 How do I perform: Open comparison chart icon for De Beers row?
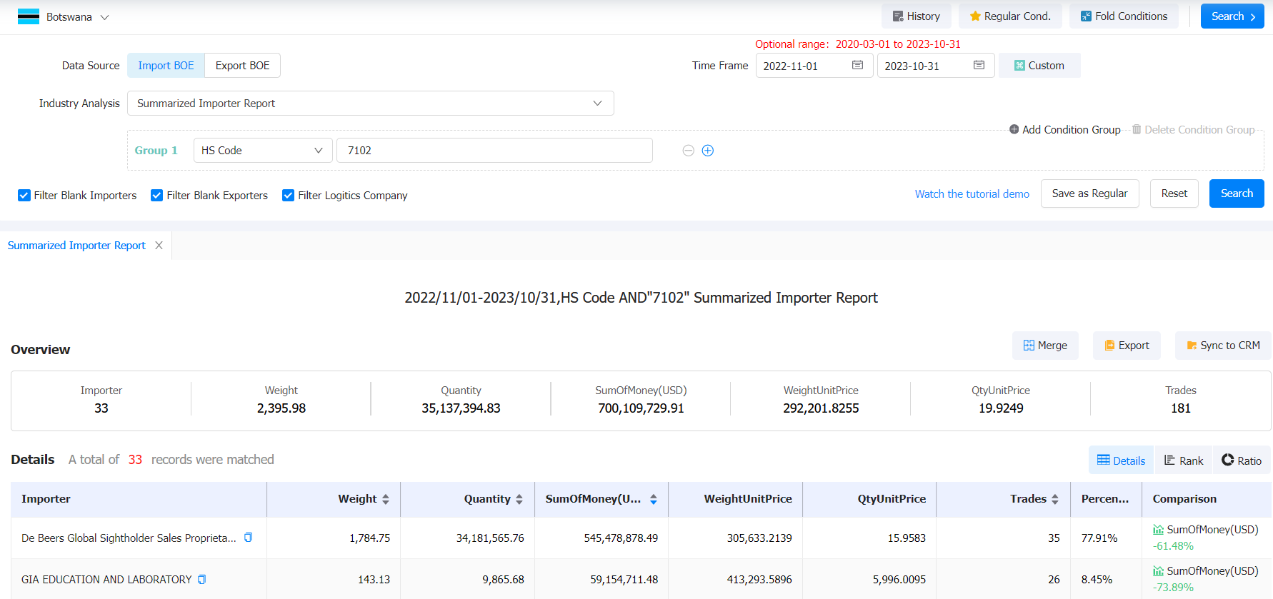click(1158, 530)
